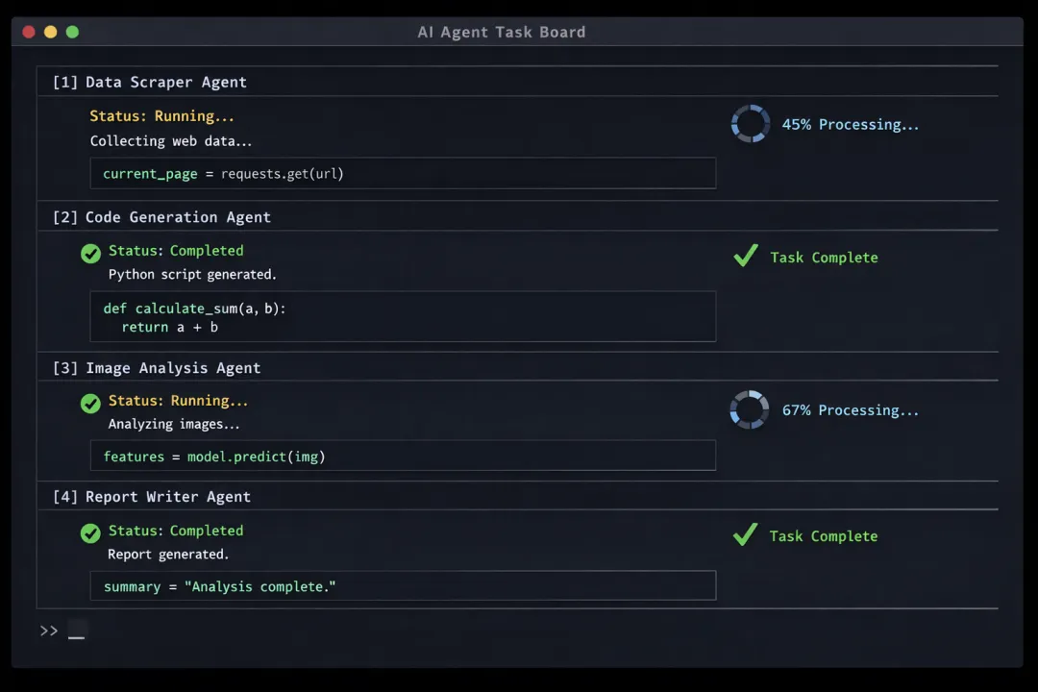Click Report Writer Task Complete checkmark

coord(745,535)
